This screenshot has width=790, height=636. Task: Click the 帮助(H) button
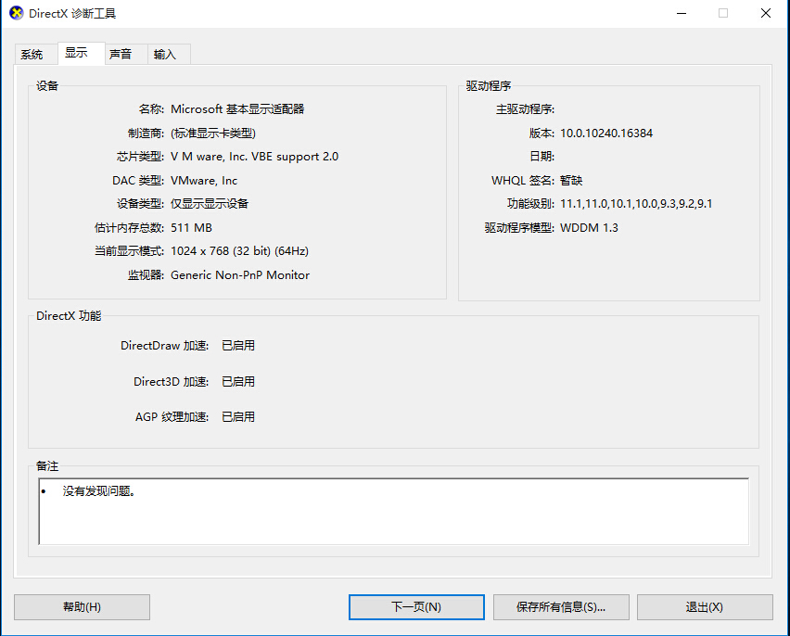pos(82,607)
